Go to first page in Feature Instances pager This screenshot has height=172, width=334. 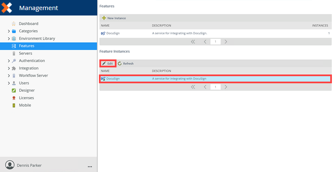193,87
